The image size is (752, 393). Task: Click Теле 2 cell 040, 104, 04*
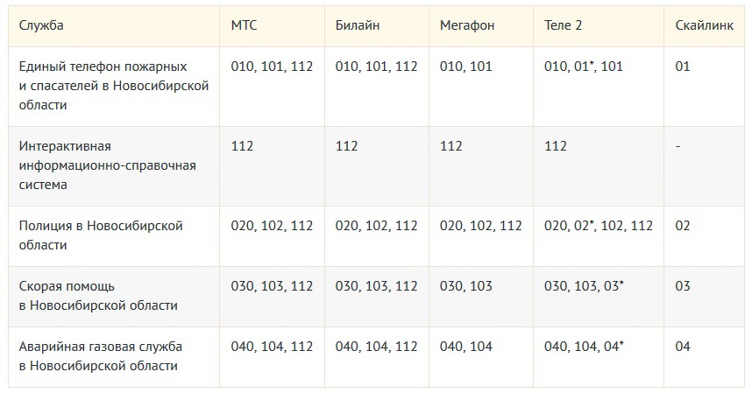[x=584, y=346]
